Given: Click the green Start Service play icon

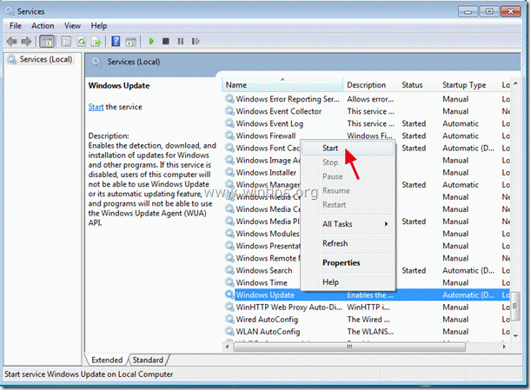Looking at the screenshot, I should pos(151,41).
